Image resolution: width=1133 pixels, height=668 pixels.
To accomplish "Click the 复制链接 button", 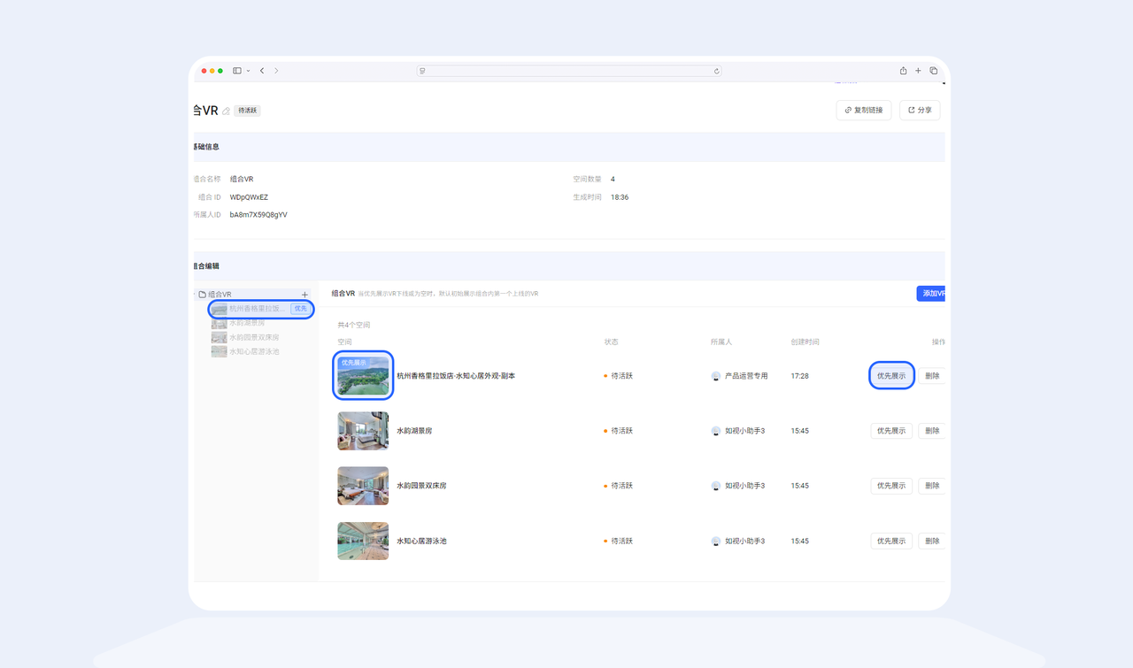I will 863,111.
